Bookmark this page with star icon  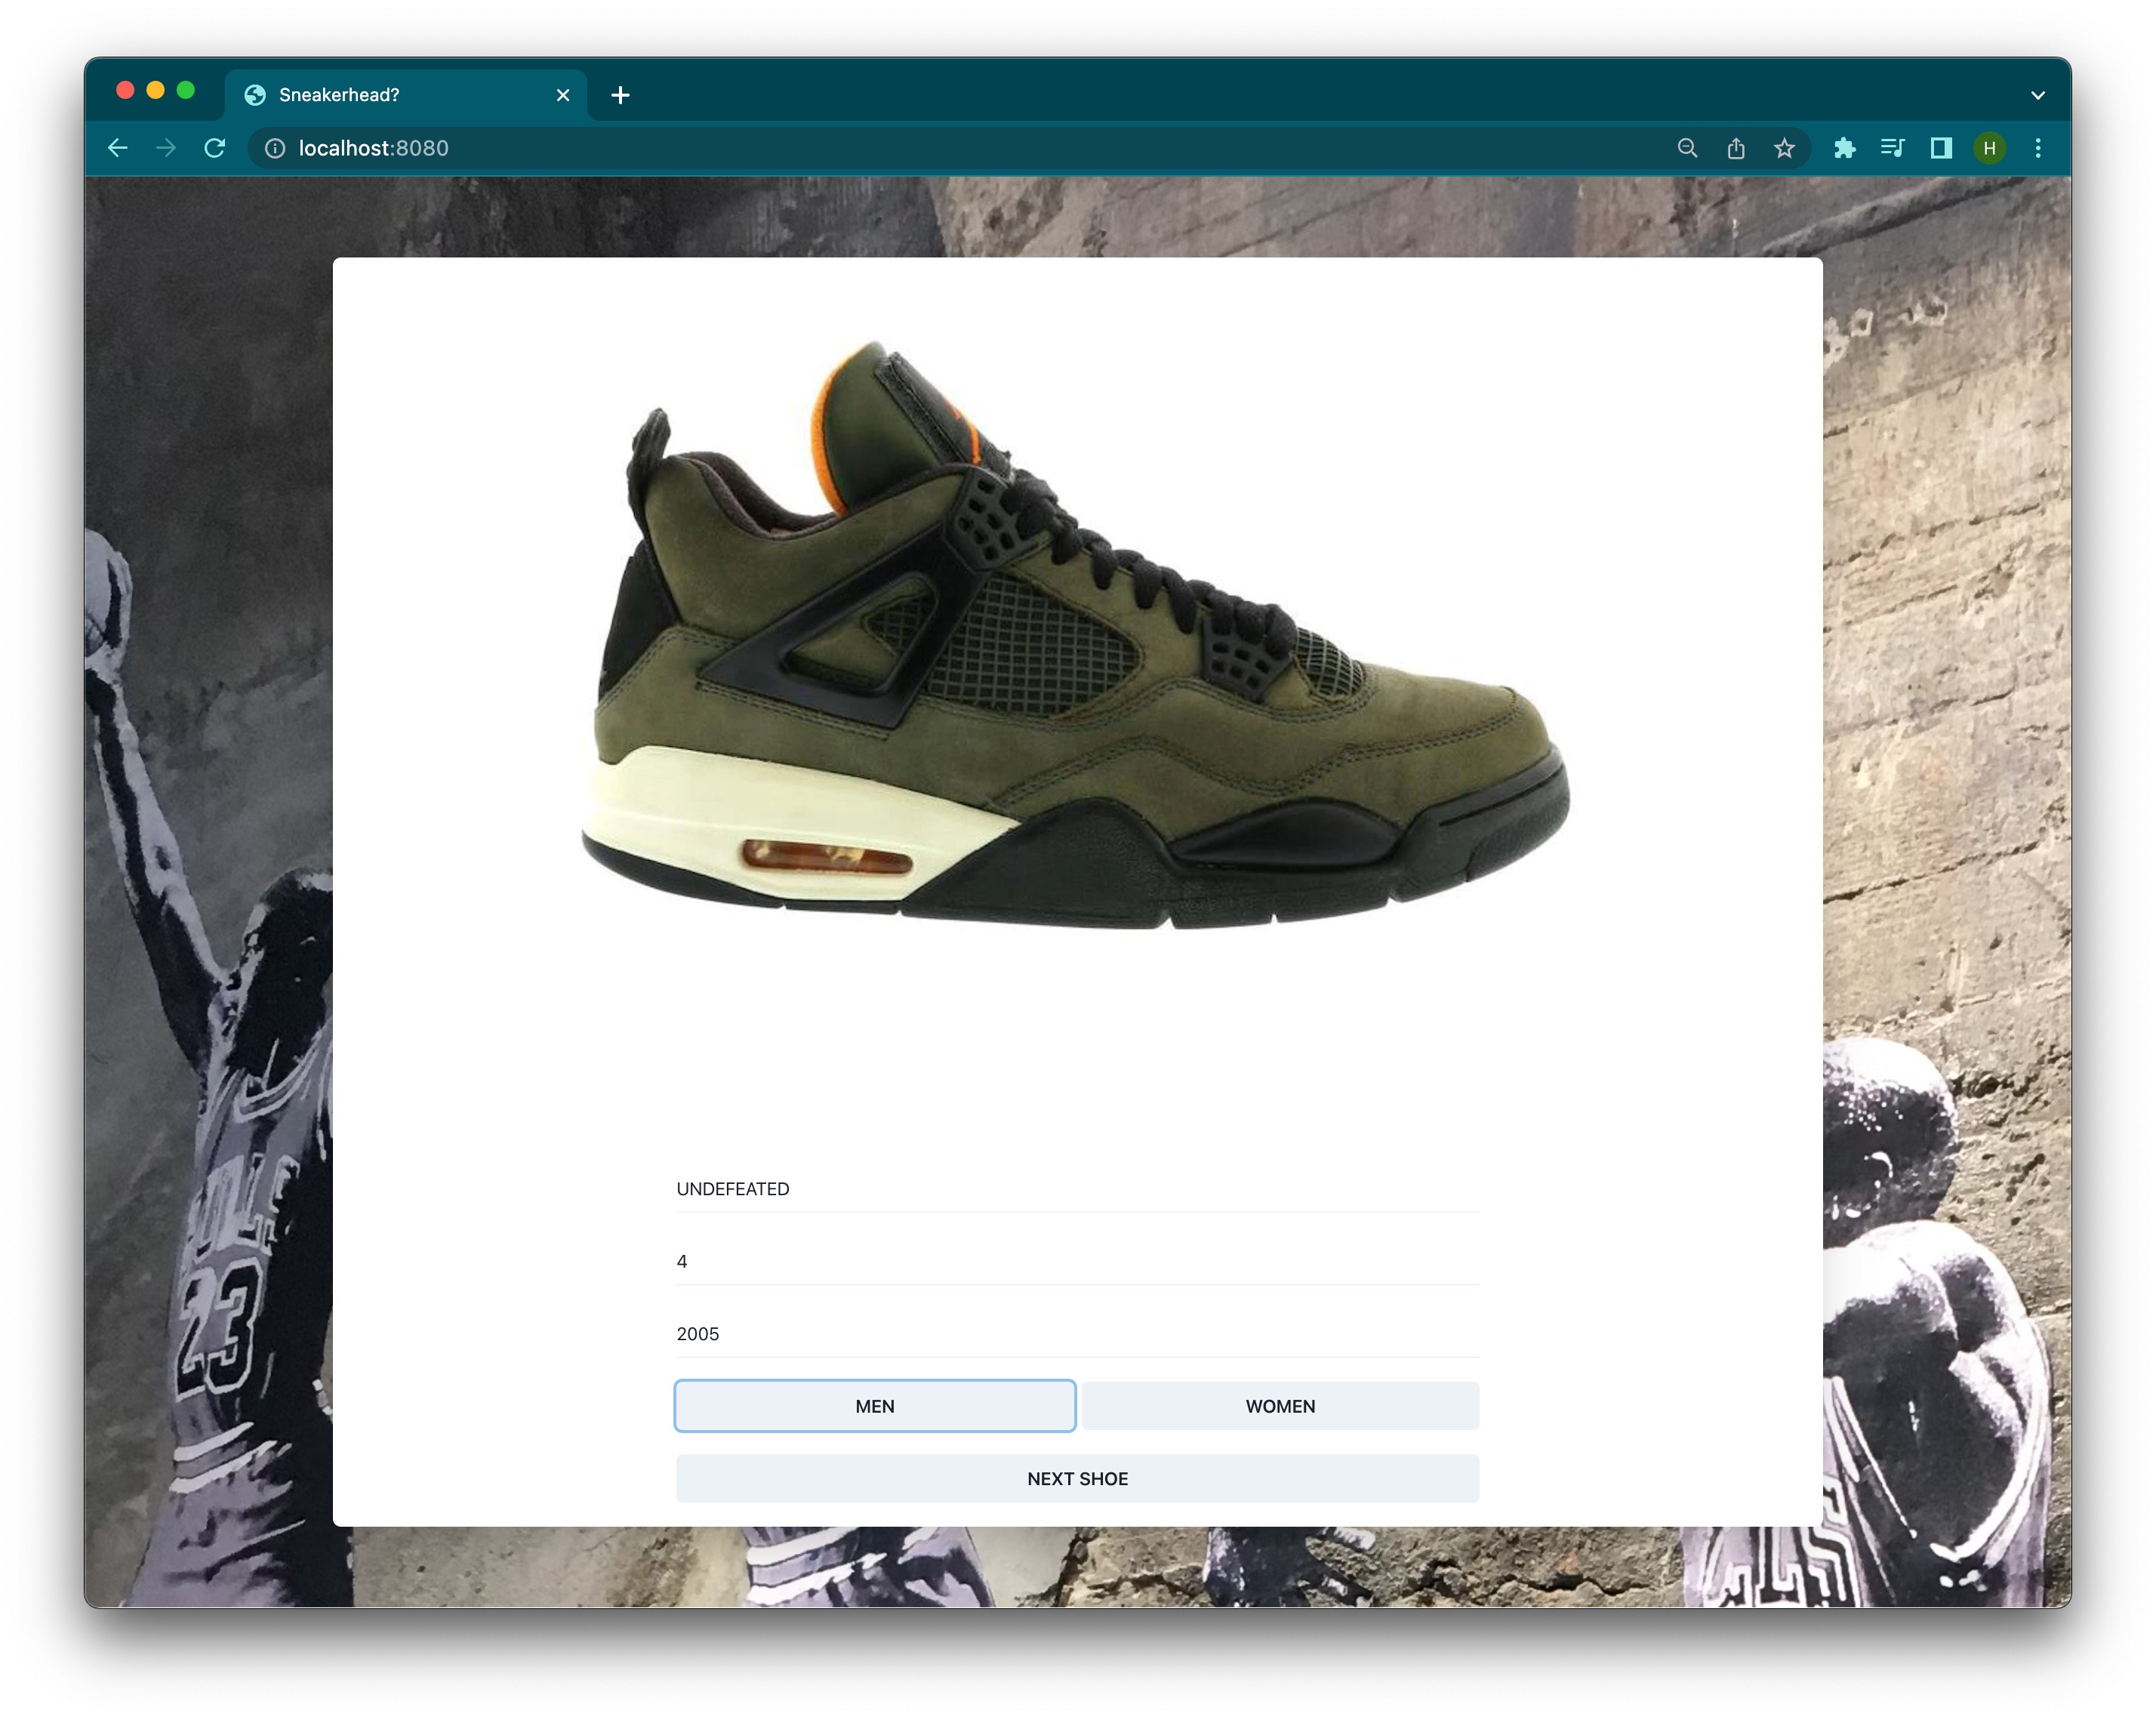point(1784,148)
